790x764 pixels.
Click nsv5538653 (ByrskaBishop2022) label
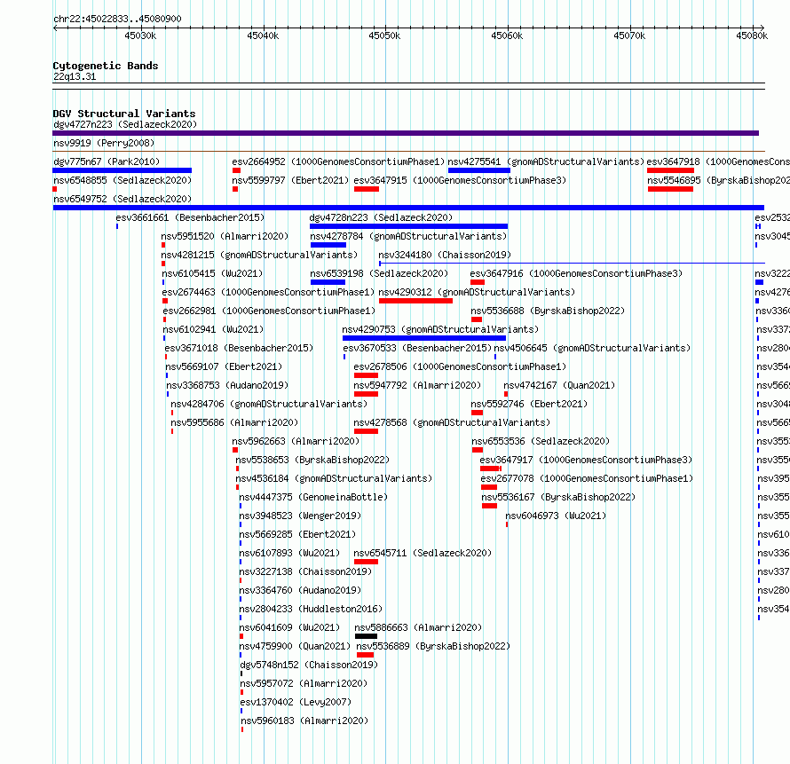pyautogui.click(x=312, y=460)
